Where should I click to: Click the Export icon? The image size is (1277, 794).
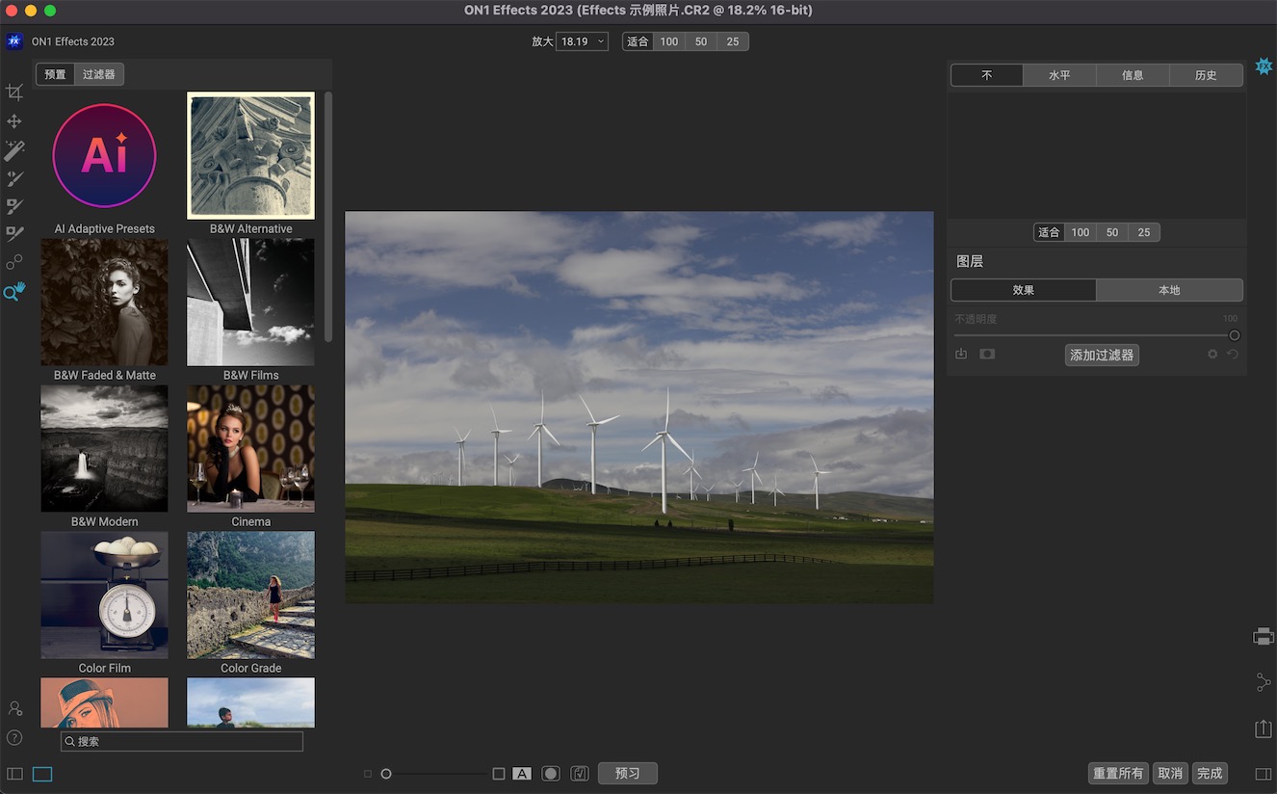click(x=1264, y=728)
